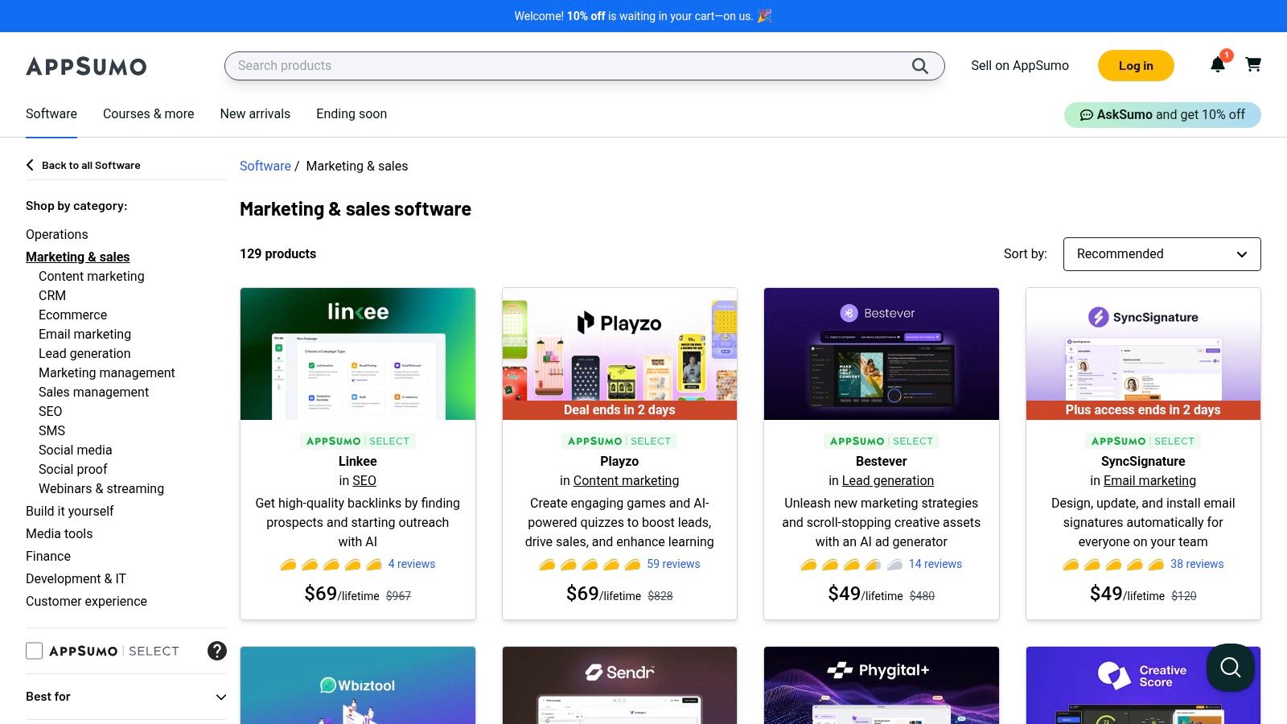The image size is (1287, 724).
Task: Expand the Best for filter
Action: (126, 697)
